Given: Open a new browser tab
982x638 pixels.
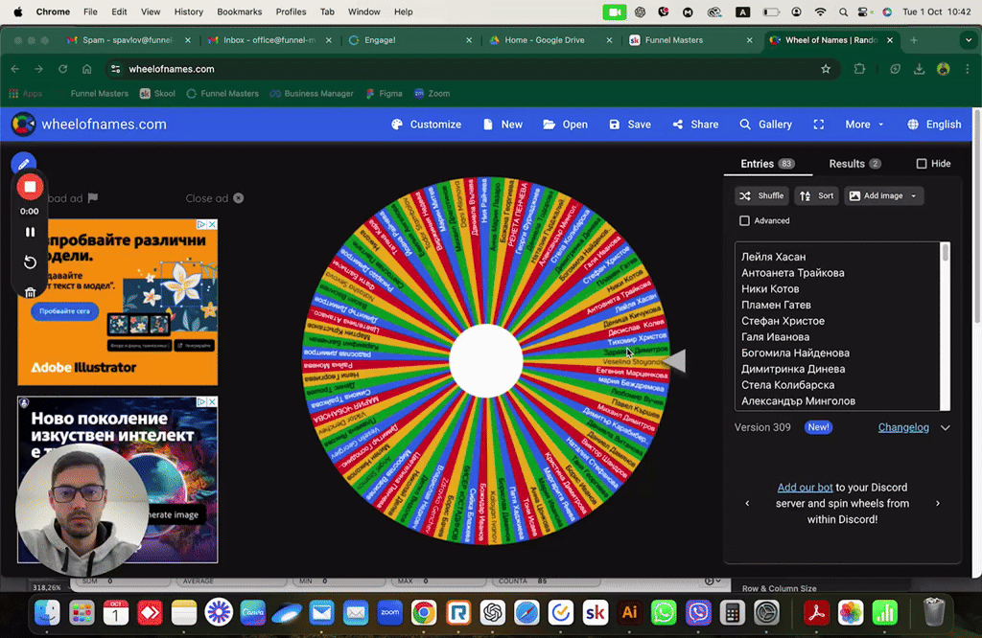Looking at the screenshot, I should point(914,40).
